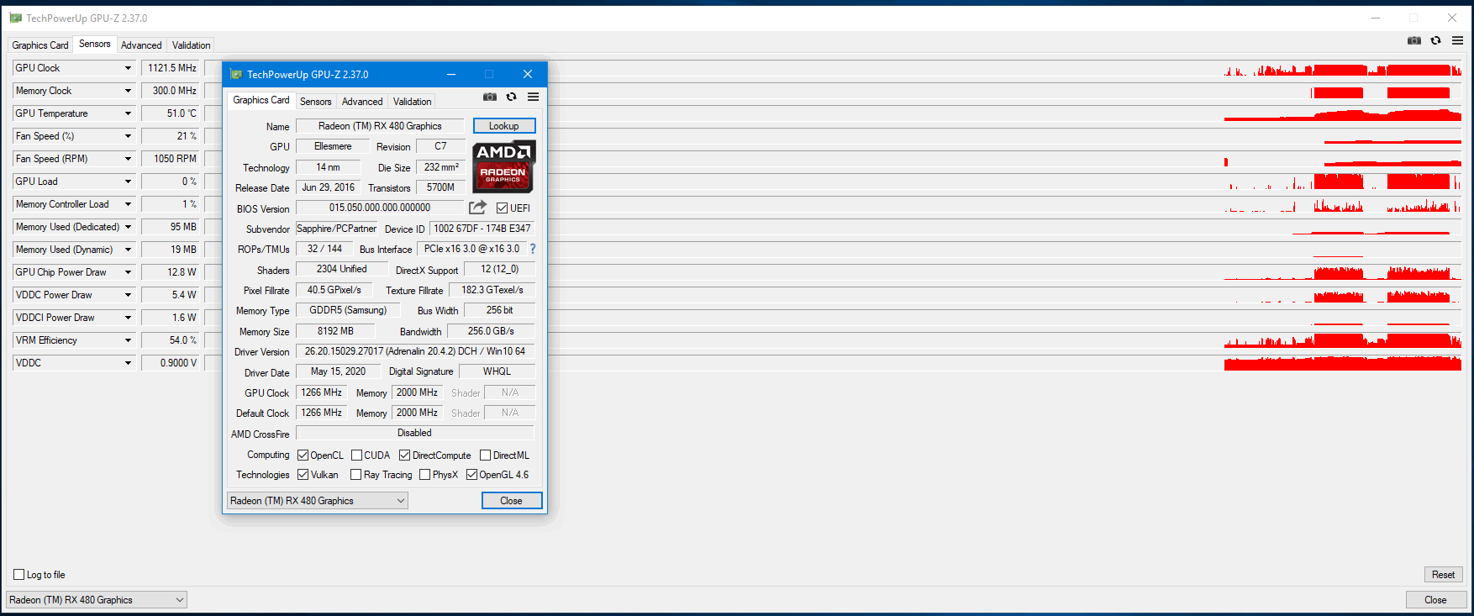Click GPU-Z app icon in the front window title bar

pos(236,74)
